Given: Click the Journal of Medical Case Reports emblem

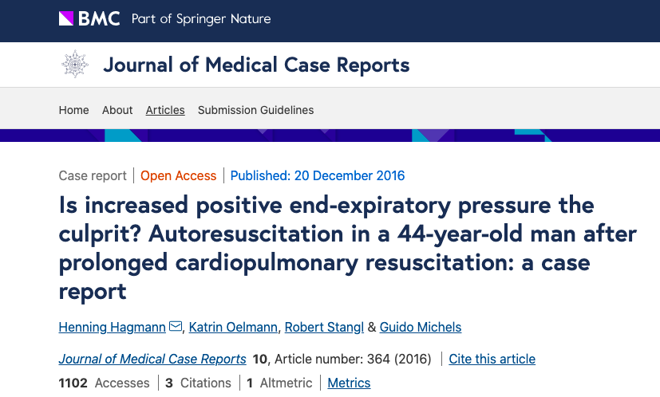Looking at the screenshot, I should (x=75, y=65).
